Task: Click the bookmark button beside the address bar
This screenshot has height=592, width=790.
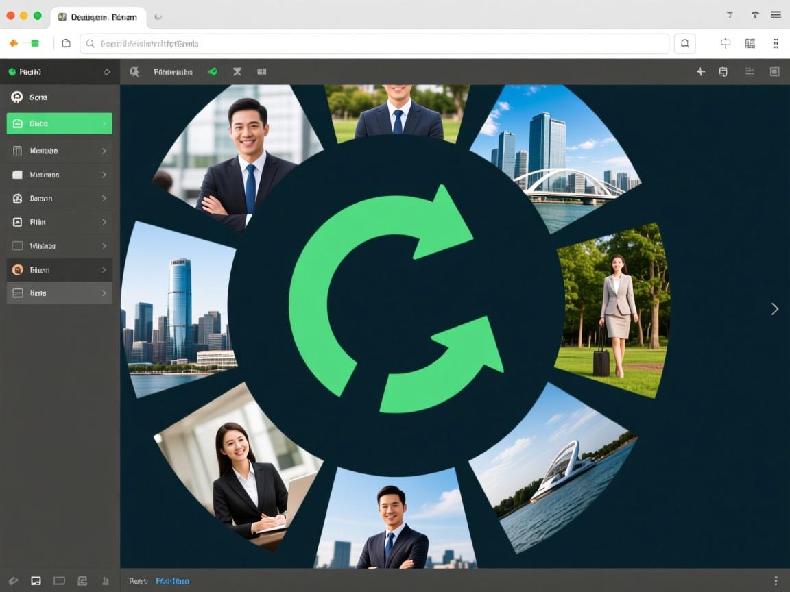Action: pos(684,42)
